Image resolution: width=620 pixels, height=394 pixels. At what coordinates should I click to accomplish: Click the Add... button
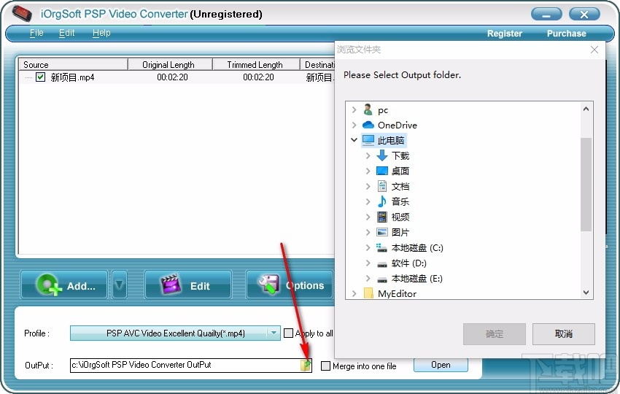tap(64, 285)
